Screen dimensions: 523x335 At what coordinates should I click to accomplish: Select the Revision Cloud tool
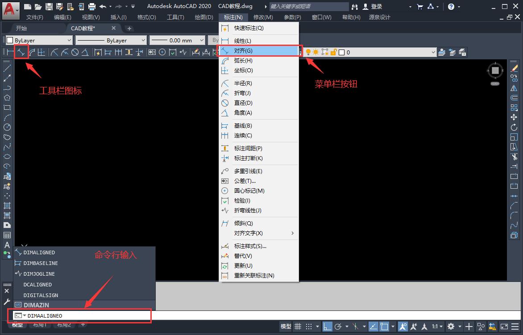point(7,137)
